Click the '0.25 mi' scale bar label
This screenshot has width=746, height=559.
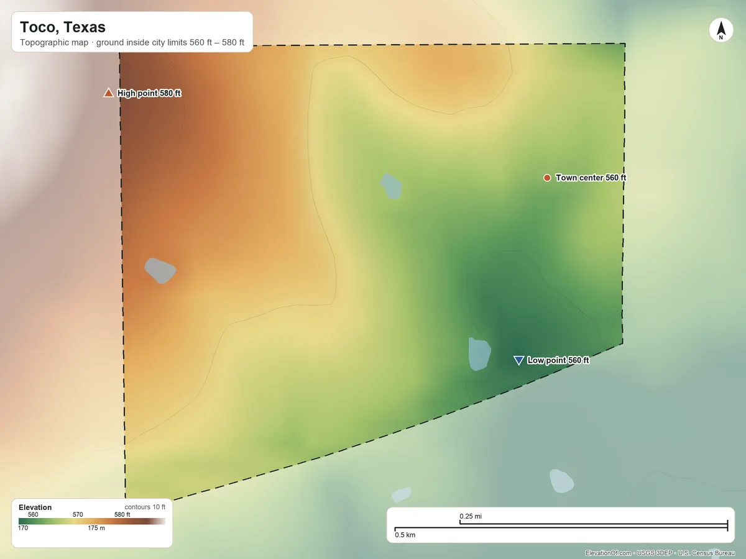tap(471, 516)
